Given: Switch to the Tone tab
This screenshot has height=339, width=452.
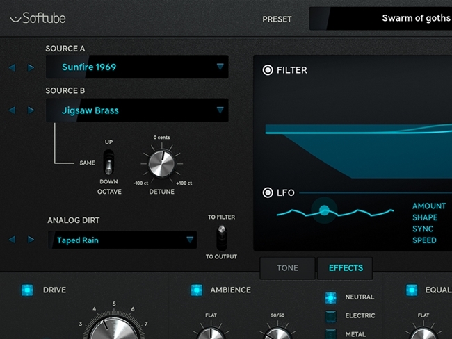Looking at the screenshot, I should point(287,268).
